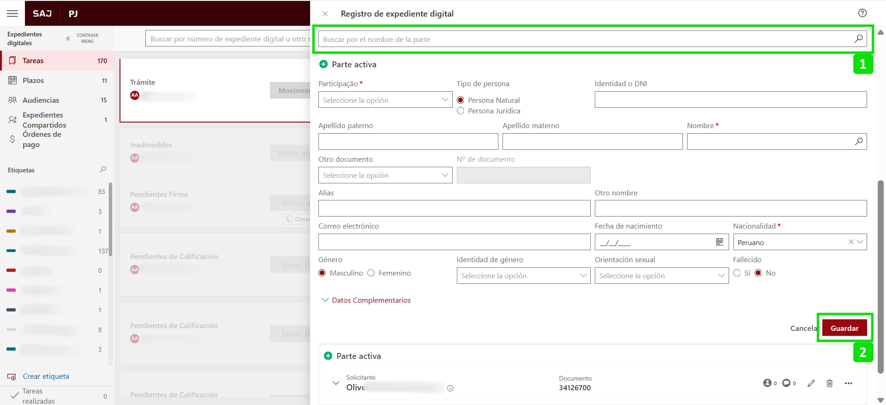
Task: Click the pencil edit icon for Solicitante
Action: coord(811,383)
